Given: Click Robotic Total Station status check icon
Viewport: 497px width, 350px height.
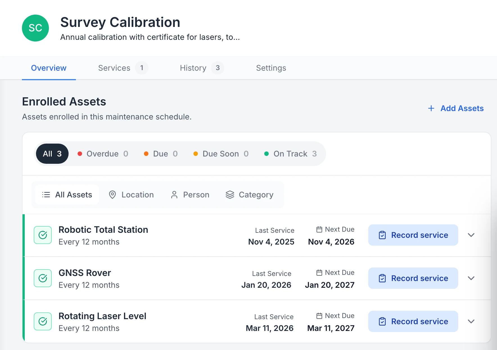Looking at the screenshot, I should 43,235.
